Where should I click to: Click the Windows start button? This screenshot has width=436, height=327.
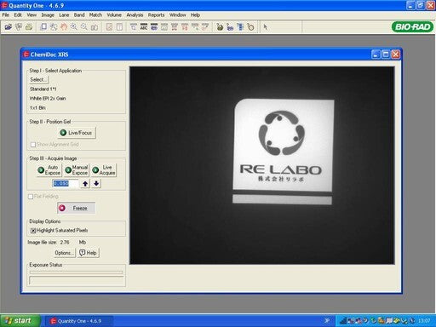[20, 321]
